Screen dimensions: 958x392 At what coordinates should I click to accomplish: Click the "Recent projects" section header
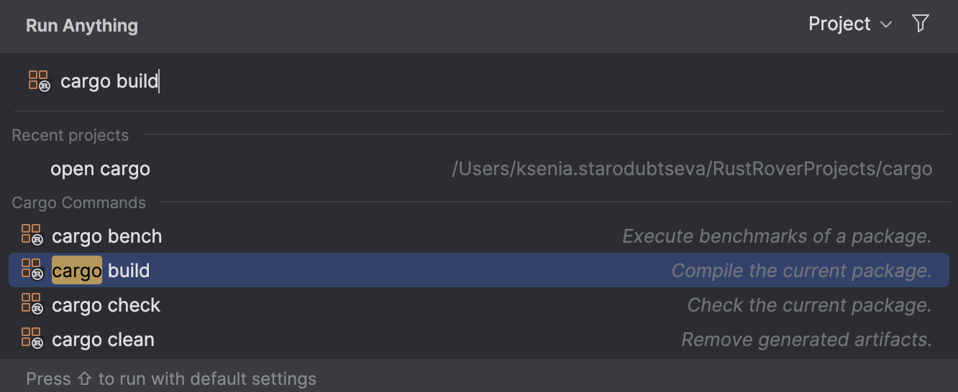(70, 136)
